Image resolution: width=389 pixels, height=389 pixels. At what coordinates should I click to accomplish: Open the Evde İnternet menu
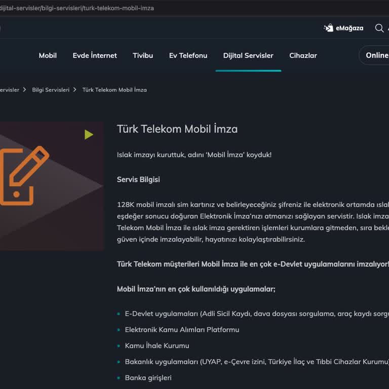pos(95,56)
